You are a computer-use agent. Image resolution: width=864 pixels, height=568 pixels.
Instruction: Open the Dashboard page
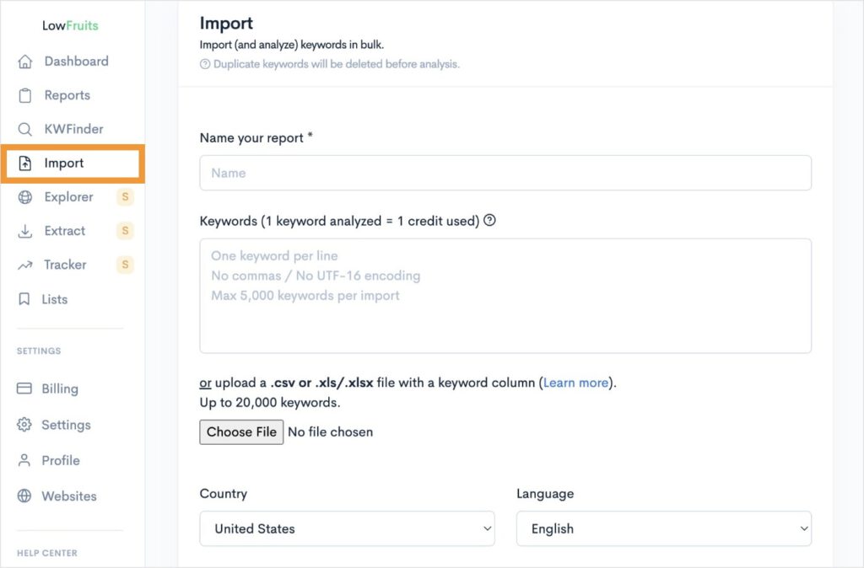click(76, 61)
